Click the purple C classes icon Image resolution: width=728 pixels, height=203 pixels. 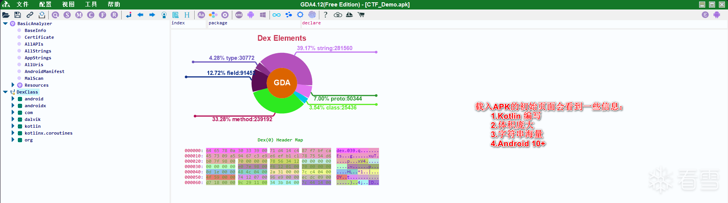pos(90,15)
